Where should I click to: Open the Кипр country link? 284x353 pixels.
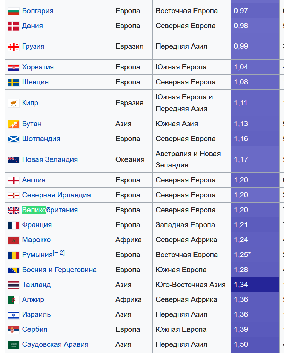[x=30, y=103]
